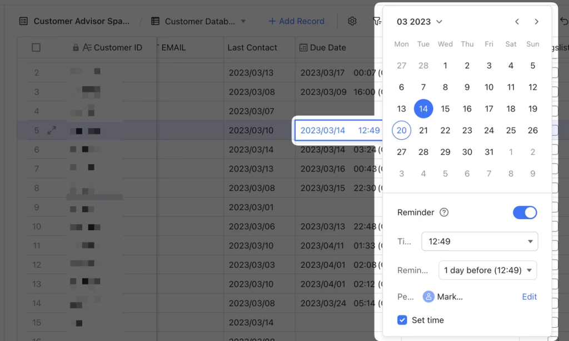Go to previous month in calendar

coord(517,22)
